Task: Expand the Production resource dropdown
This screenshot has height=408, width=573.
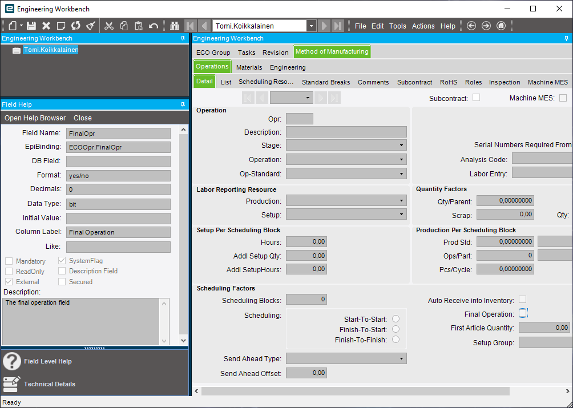Action: pos(401,200)
